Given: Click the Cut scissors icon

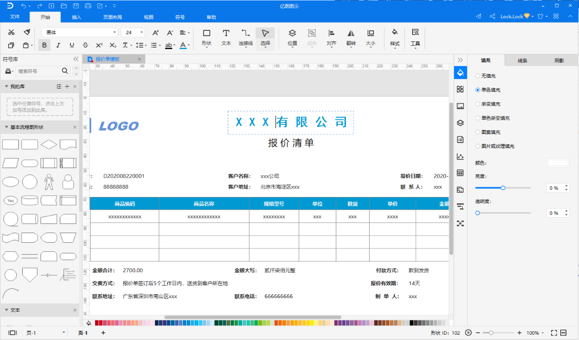Looking at the screenshot, I should click(12, 32).
